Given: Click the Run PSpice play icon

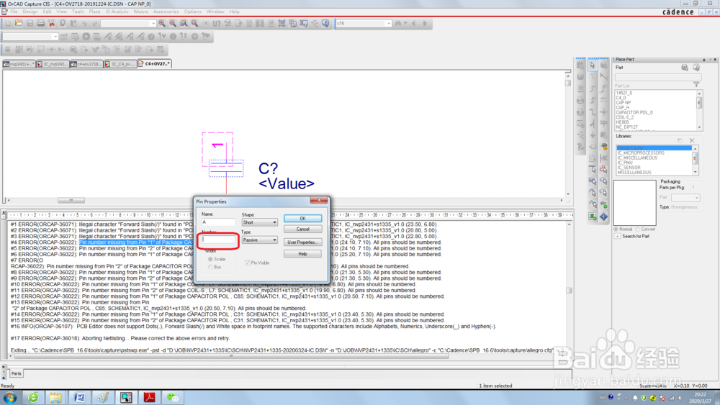Looking at the screenshot, I should (x=86, y=36).
